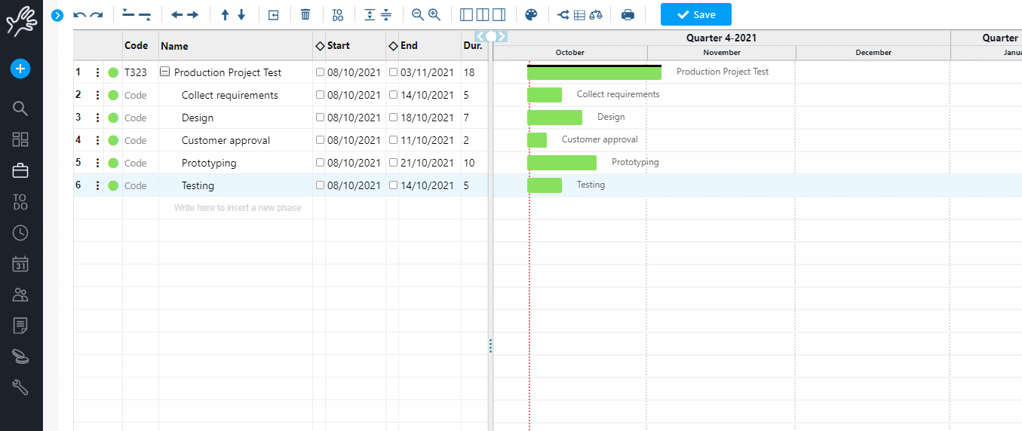Open row menu for Customer approval
This screenshot has height=431, width=1022.
97,140
